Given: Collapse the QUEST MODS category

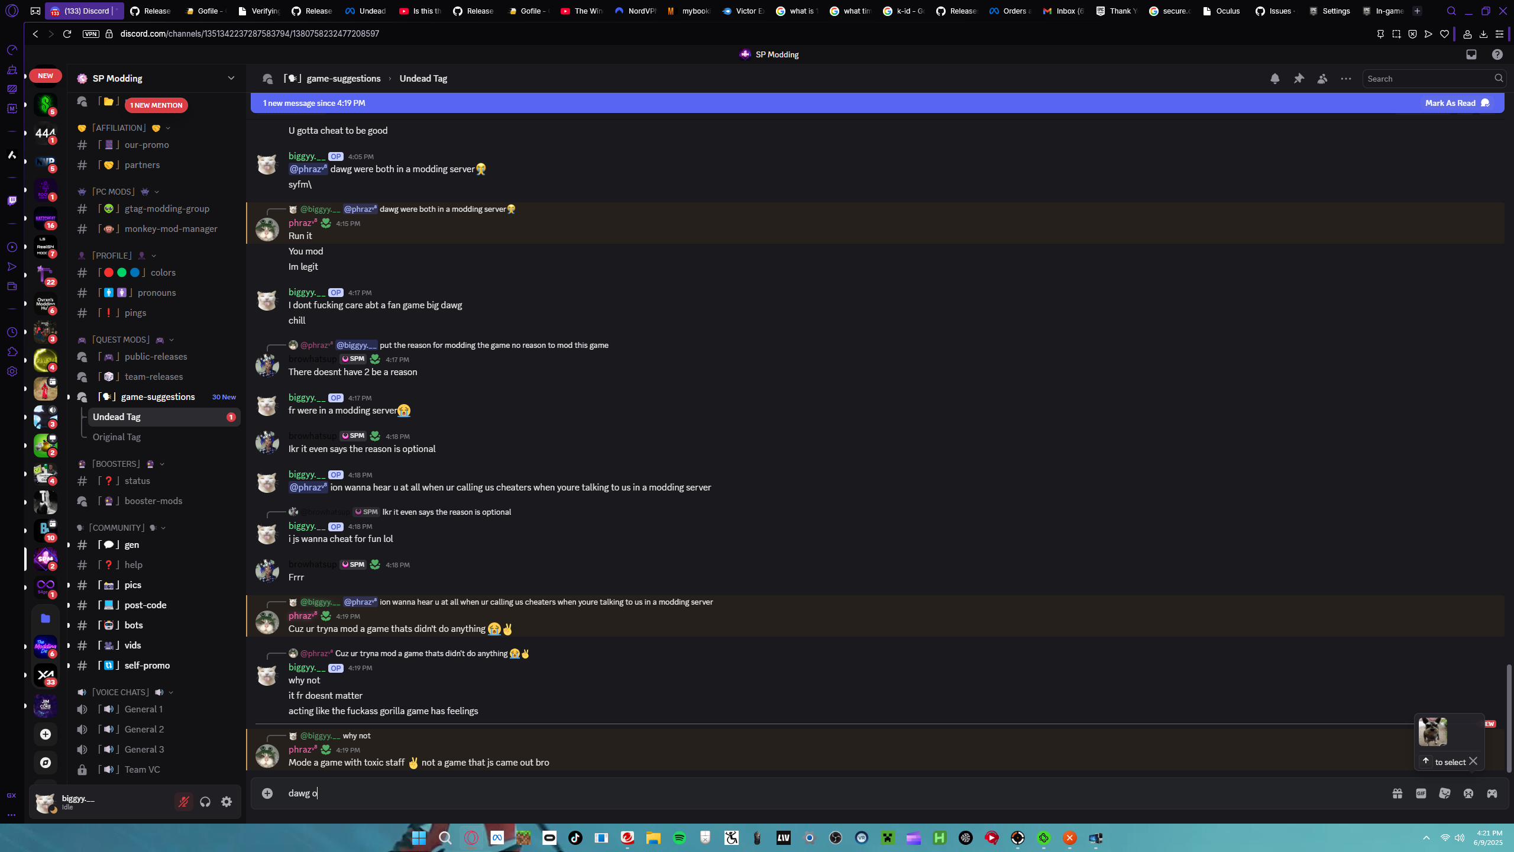Looking at the screenshot, I should pyautogui.click(x=121, y=340).
